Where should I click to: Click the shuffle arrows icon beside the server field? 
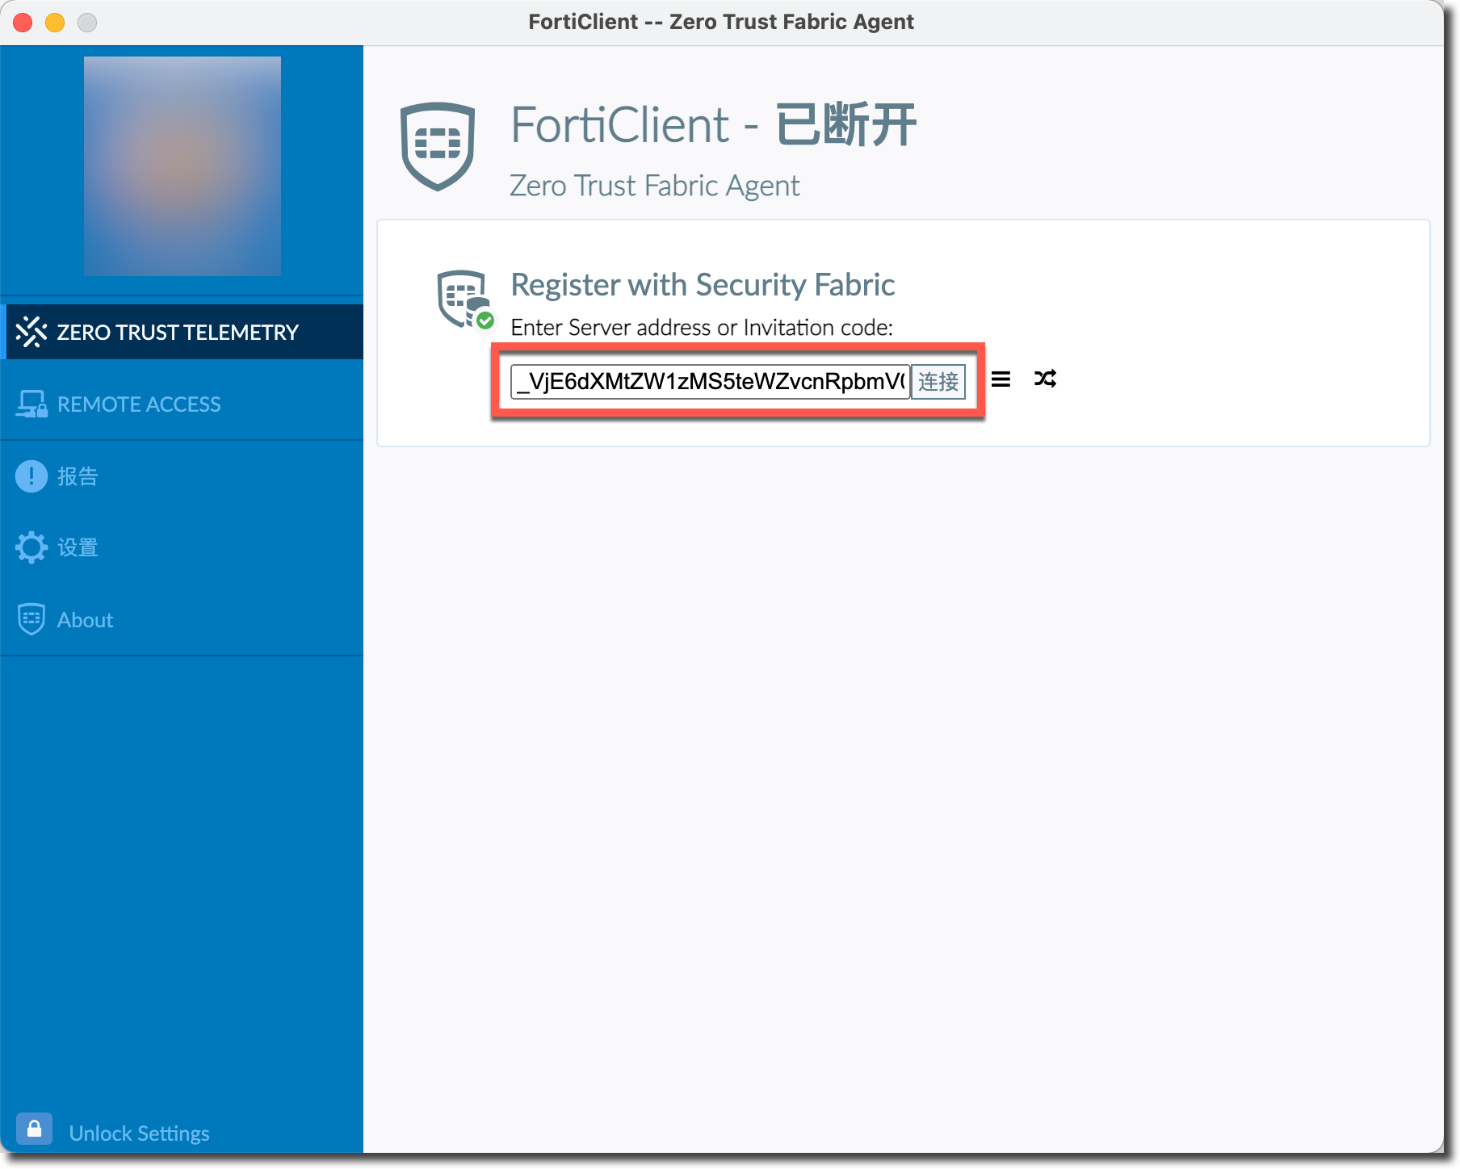1045,379
